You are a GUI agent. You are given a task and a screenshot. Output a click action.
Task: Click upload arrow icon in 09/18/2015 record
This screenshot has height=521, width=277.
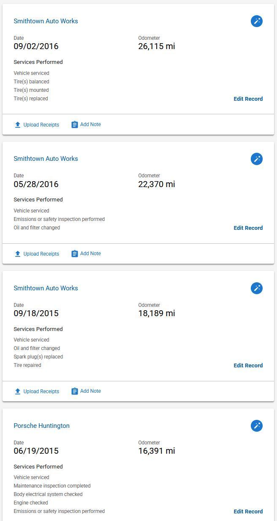18,391
